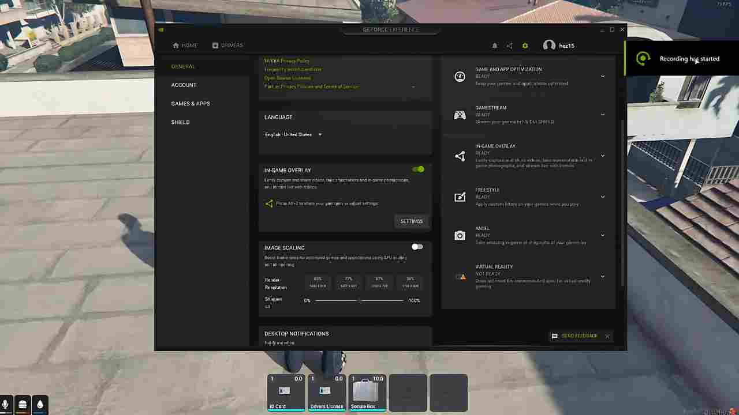The image size is (739, 415).
Task: Click the GameStream controller icon
Action: [x=460, y=115]
